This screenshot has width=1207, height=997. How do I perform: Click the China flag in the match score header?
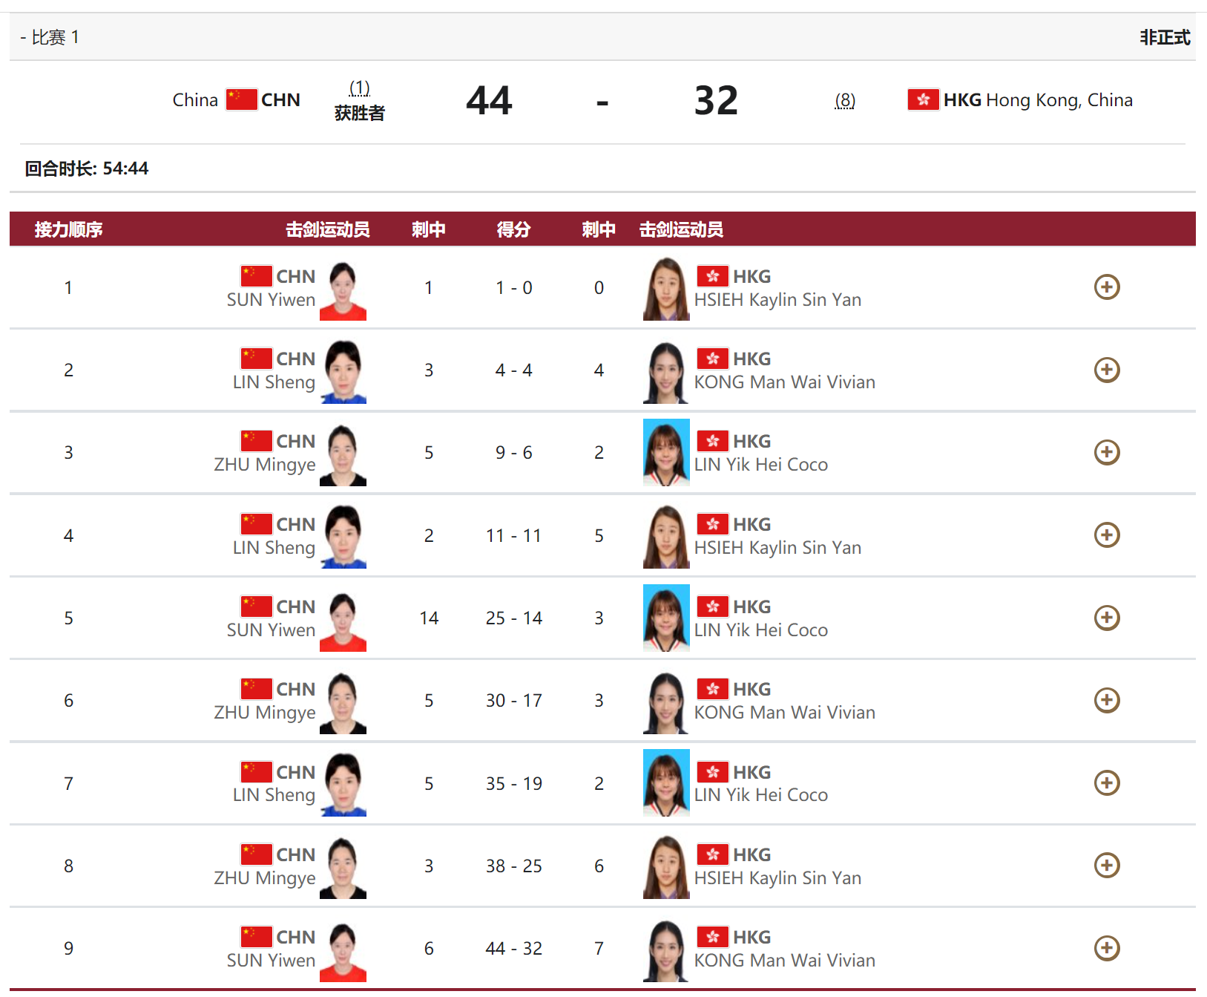coord(241,99)
